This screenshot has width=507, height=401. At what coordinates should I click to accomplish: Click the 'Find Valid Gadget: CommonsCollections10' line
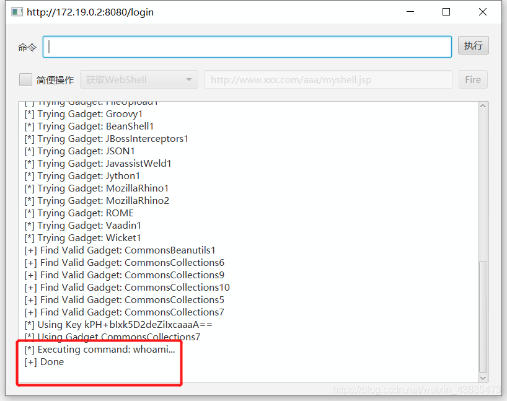[x=127, y=288]
